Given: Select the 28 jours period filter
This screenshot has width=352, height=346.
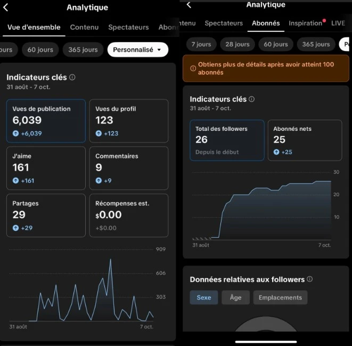Looking at the screenshot, I should (237, 44).
